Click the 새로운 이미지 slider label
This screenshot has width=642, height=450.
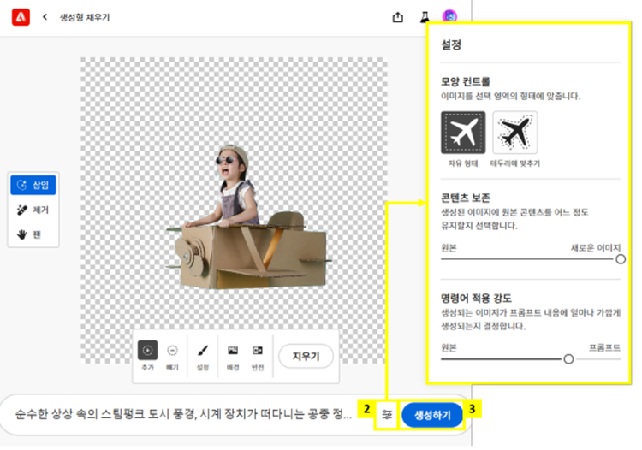[x=596, y=247]
